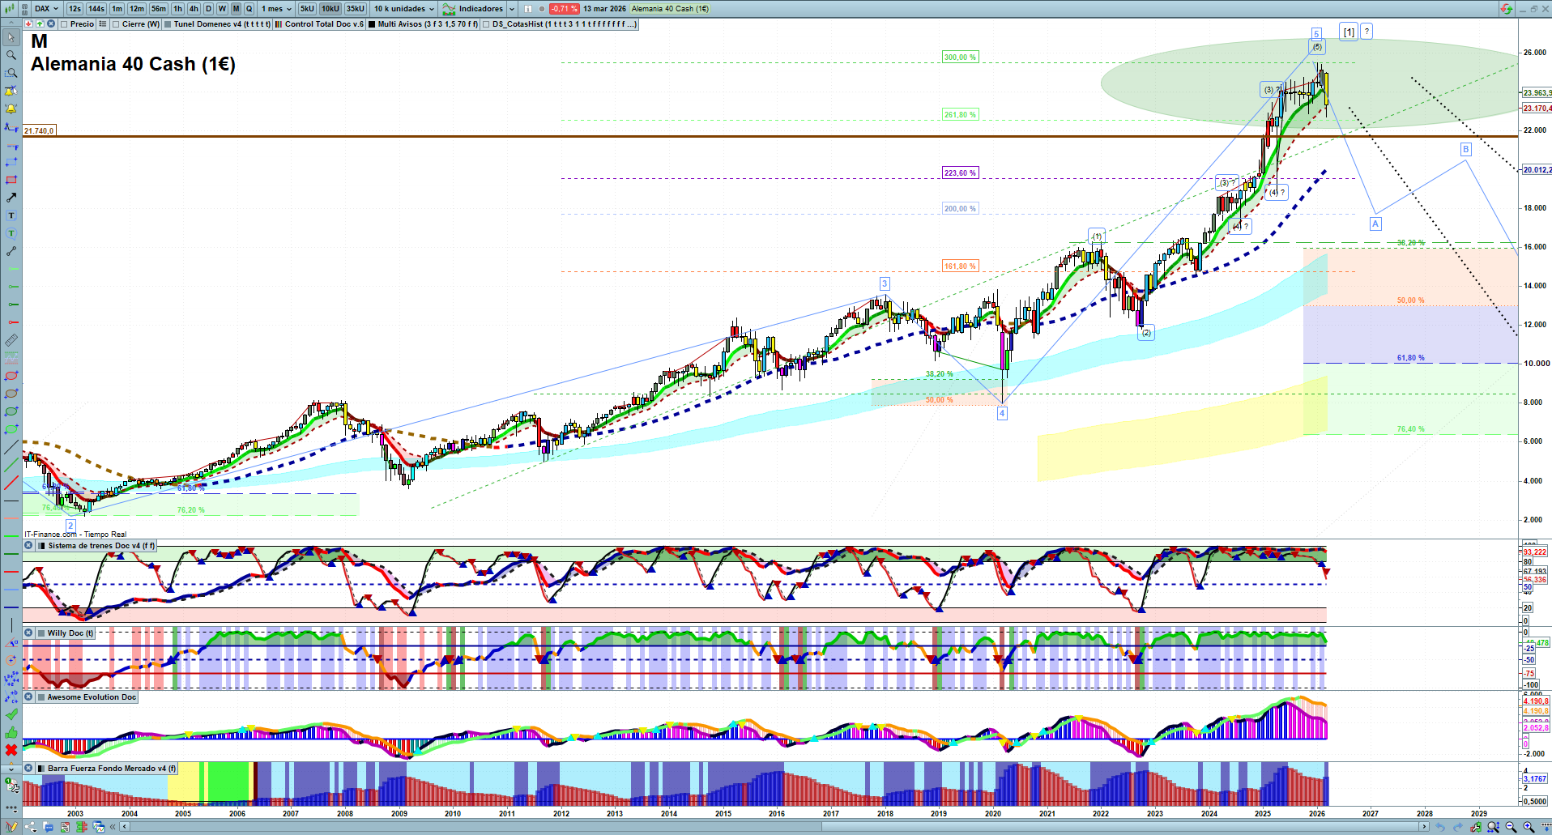The image size is (1552, 835).
Task: Click the thumbs up icon
Action: pos(11,732)
